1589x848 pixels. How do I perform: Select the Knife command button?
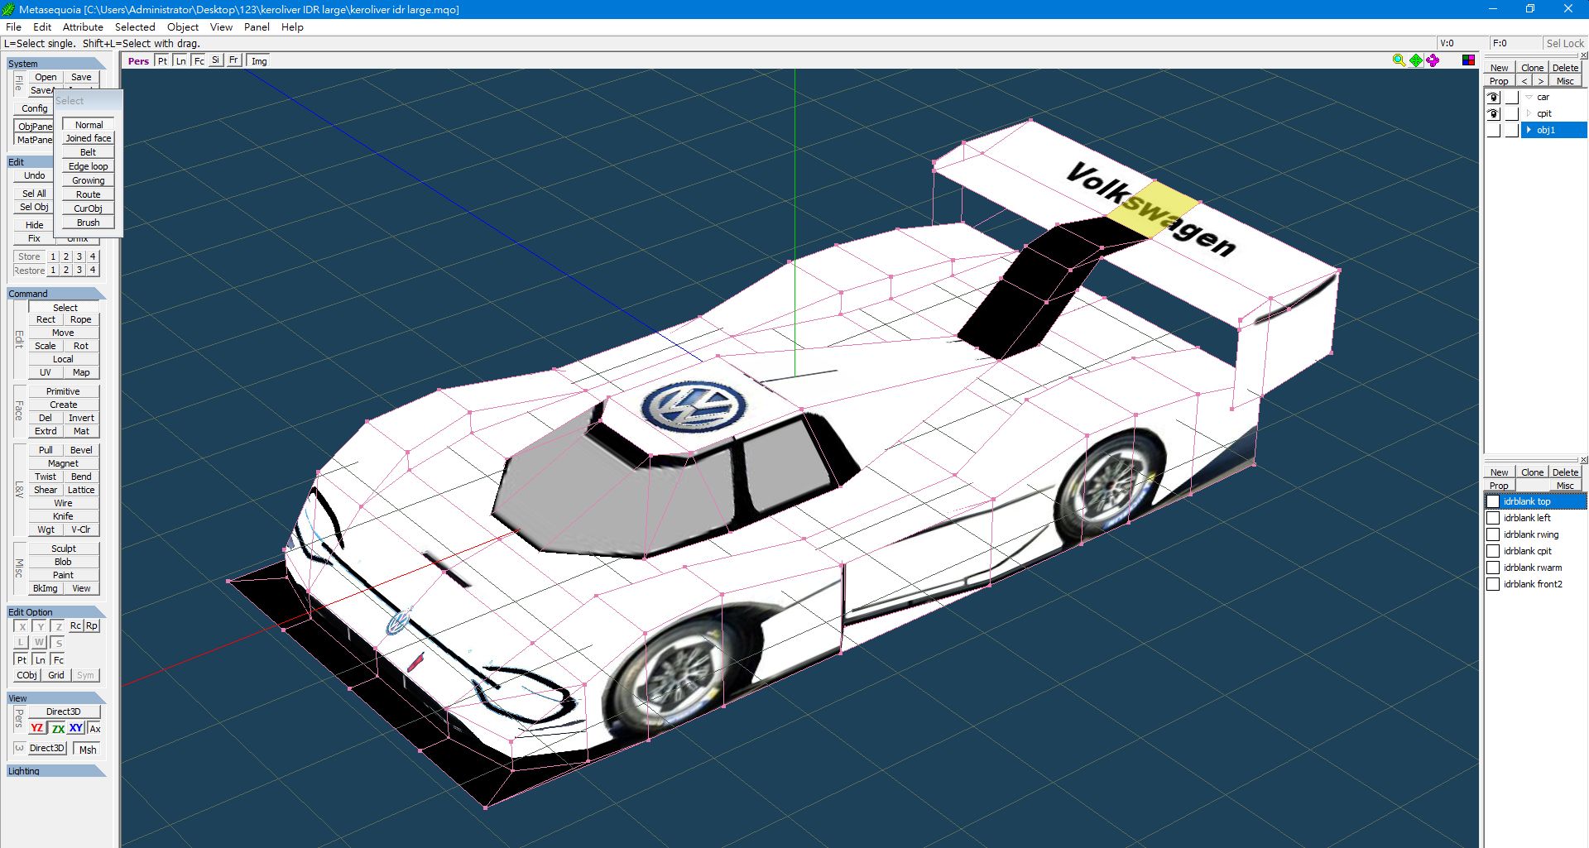tap(63, 516)
